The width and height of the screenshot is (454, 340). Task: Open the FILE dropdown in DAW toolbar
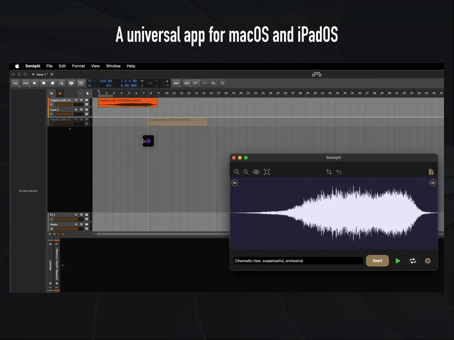tap(16, 83)
